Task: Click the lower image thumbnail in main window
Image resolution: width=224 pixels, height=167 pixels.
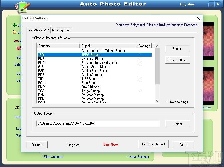Action: (208, 86)
